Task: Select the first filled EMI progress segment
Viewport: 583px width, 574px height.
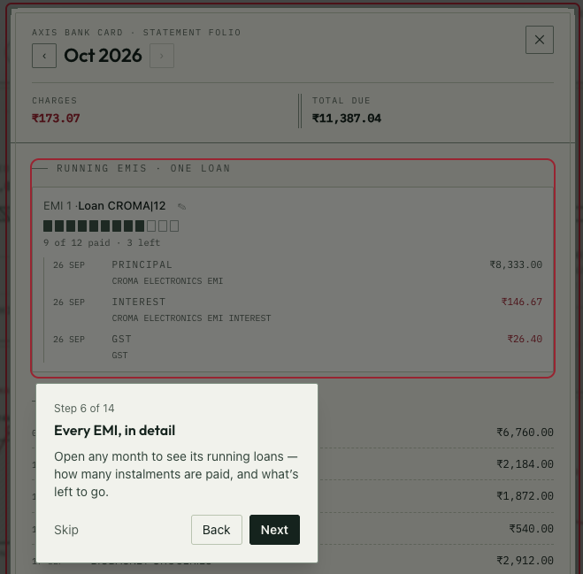Action: (48, 226)
